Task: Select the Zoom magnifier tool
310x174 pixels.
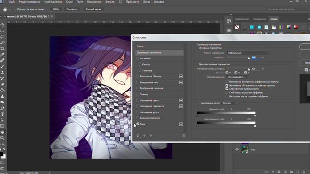Action: pos(2,138)
